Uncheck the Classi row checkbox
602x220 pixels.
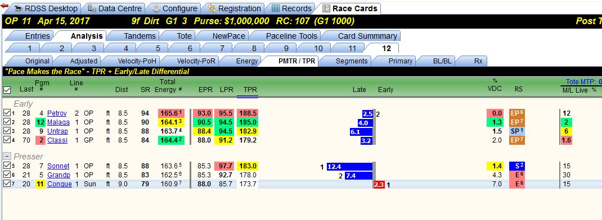point(6,140)
